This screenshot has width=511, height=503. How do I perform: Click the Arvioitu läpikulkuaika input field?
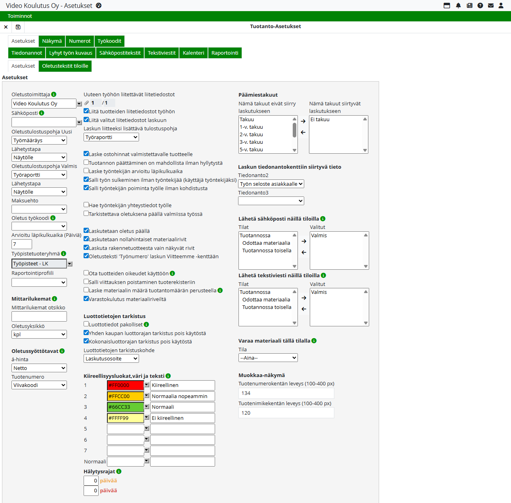pyautogui.click(x=22, y=244)
